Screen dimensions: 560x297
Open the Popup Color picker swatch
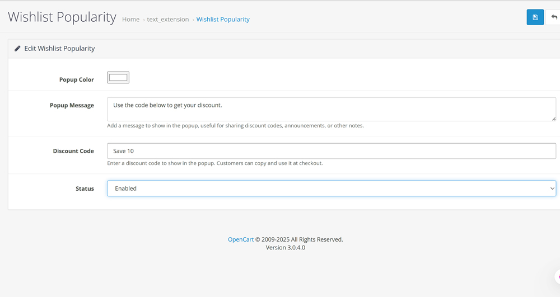(x=118, y=78)
